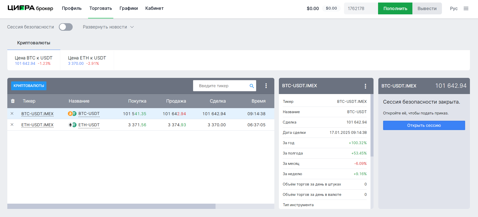This screenshot has width=478, height=217.
Task: Open the Рус language selector
Action: click(454, 9)
